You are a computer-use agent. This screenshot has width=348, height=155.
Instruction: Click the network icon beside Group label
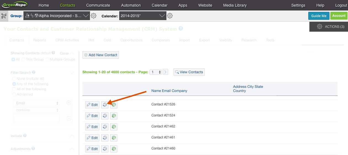[4, 16]
